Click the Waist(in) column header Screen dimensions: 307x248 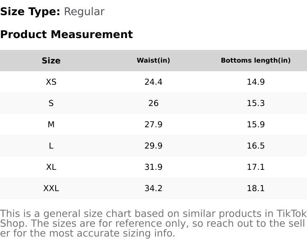(x=153, y=61)
